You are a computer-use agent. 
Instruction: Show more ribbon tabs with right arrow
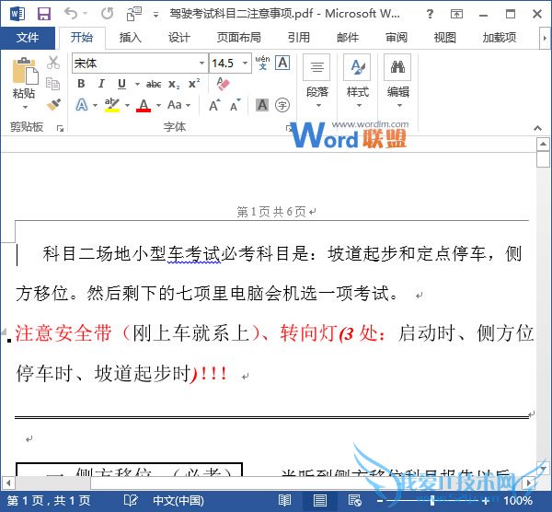pyautogui.click(x=545, y=38)
